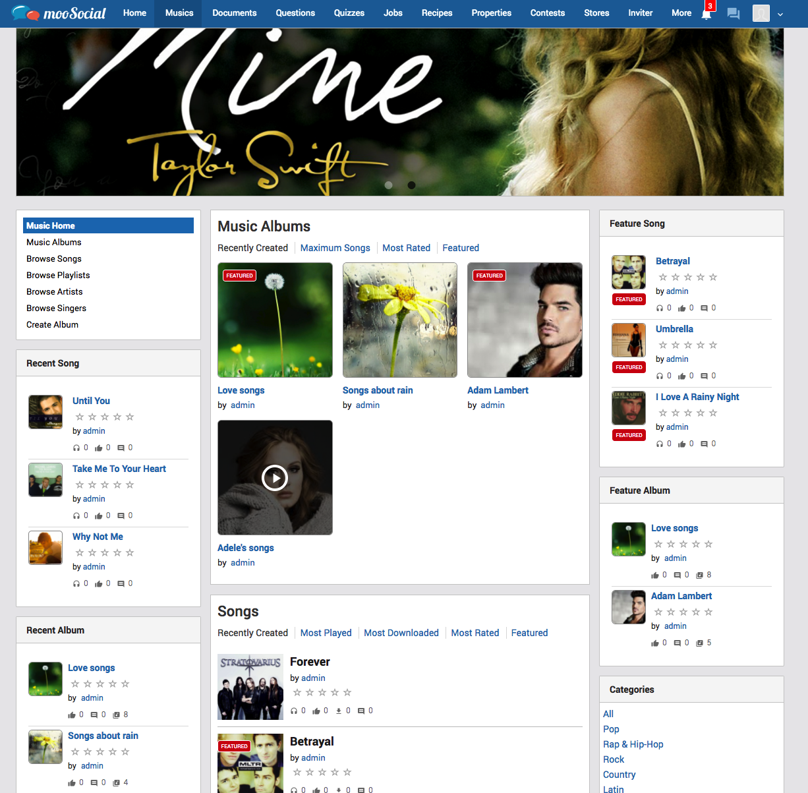Viewport: 808px width, 793px height.
Task: Give Betrayal in Feature Song one star
Action: pos(663,277)
